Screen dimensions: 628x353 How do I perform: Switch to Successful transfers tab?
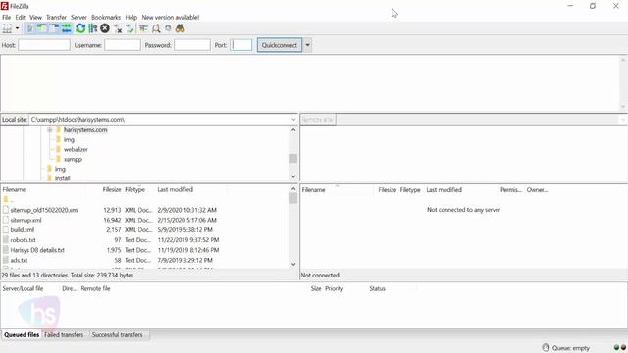tap(118, 335)
